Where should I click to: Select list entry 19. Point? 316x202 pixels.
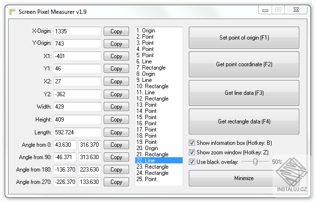click(x=159, y=142)
